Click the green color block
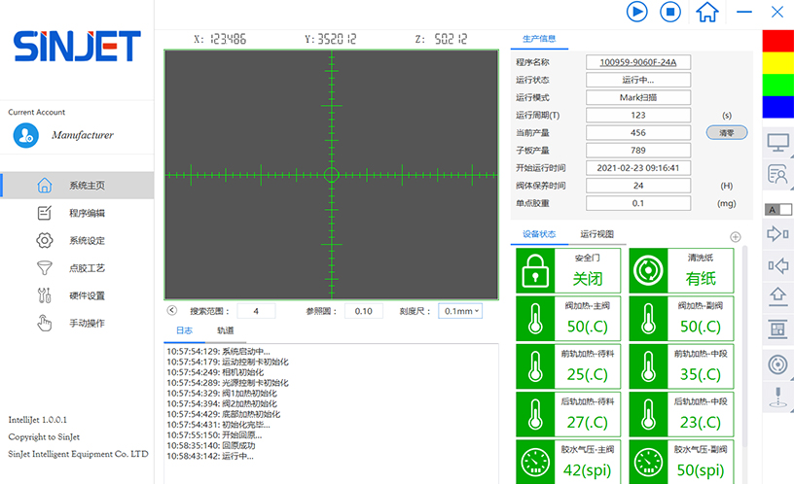Image resolution: width=794 pixels, height=484 pixels. (777, 85)
